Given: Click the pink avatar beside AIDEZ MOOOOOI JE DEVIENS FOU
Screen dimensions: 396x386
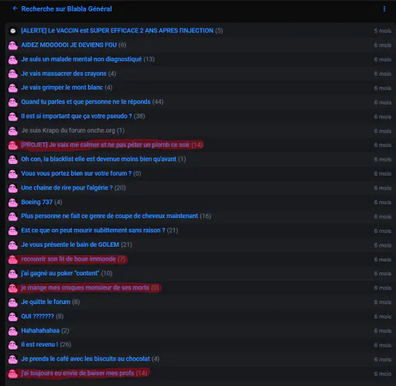Looking at the screenshot, I should pos(13,46).
